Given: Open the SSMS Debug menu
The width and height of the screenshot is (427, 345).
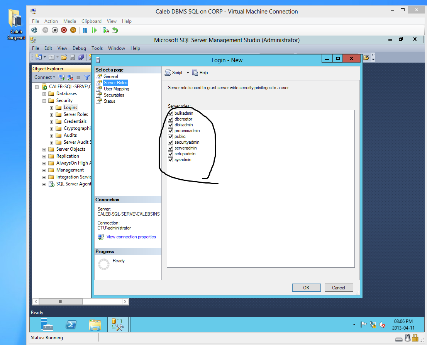Looking at the screenshot, I should coord(79,48).
